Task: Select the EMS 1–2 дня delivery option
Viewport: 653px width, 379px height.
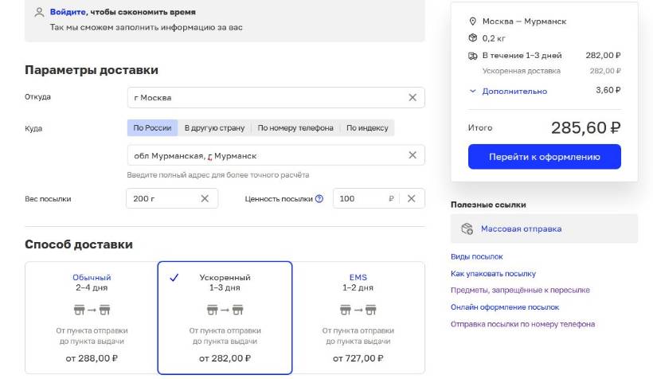Action: point(358,318)
